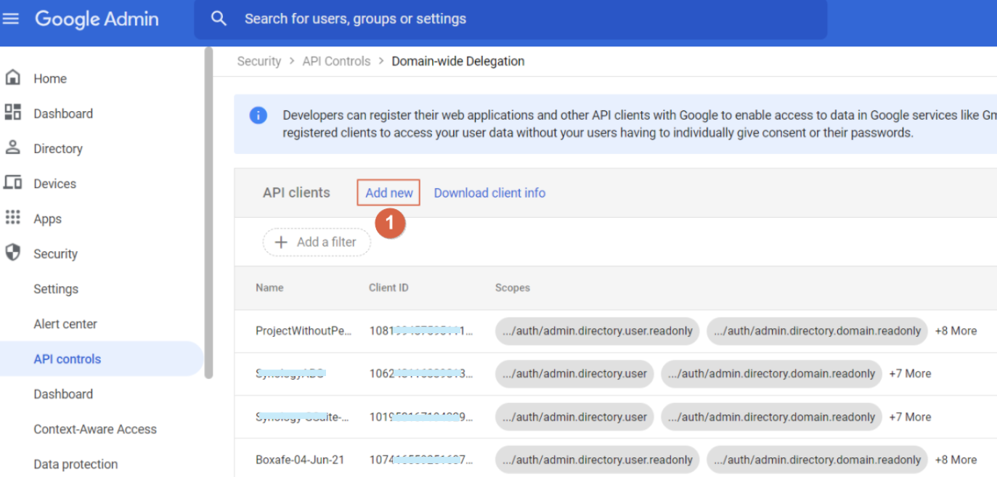Click the search magnifier icon

pyautogui.click(x=219, y=19)
